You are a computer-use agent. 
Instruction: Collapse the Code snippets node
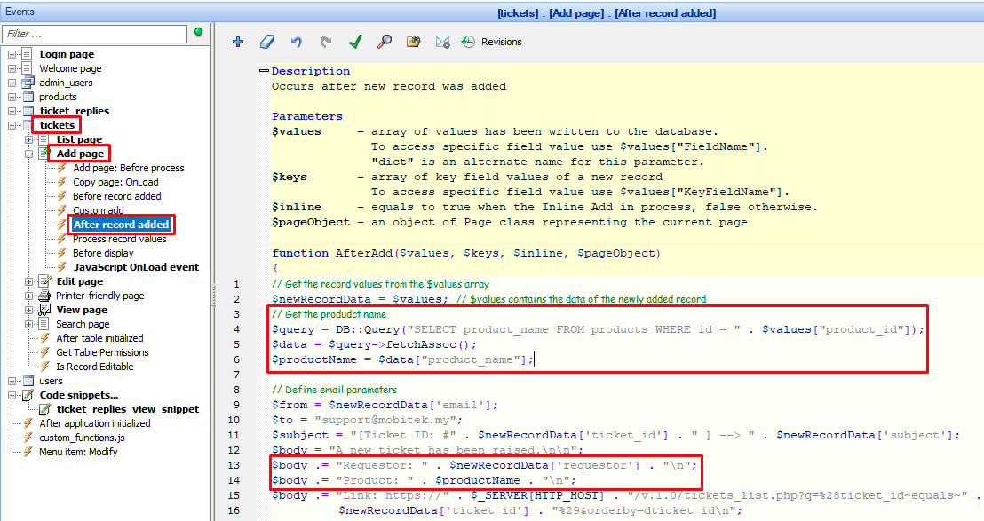[x=12, y=395]
